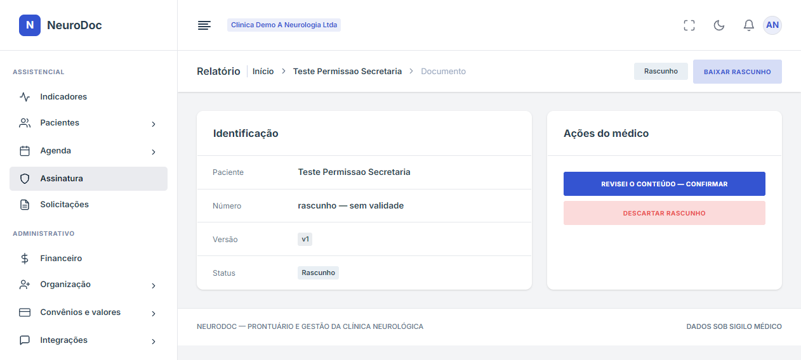801x360 pixels.
Task: Click the Rascunho badge in the header bar
Action: [x=661, y=72]
